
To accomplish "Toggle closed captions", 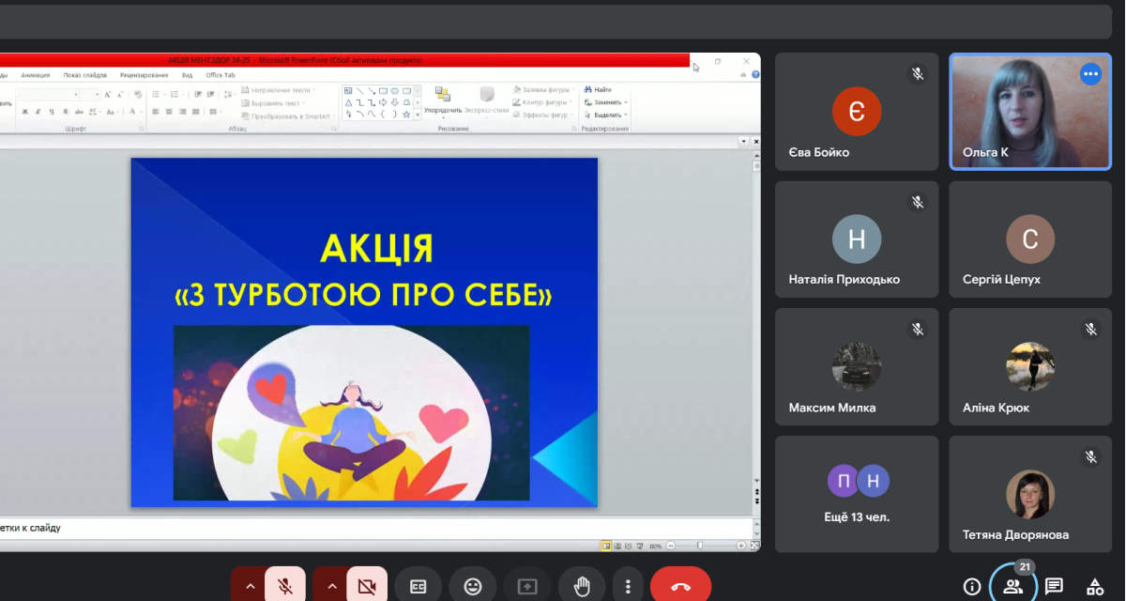I will 418,587.
